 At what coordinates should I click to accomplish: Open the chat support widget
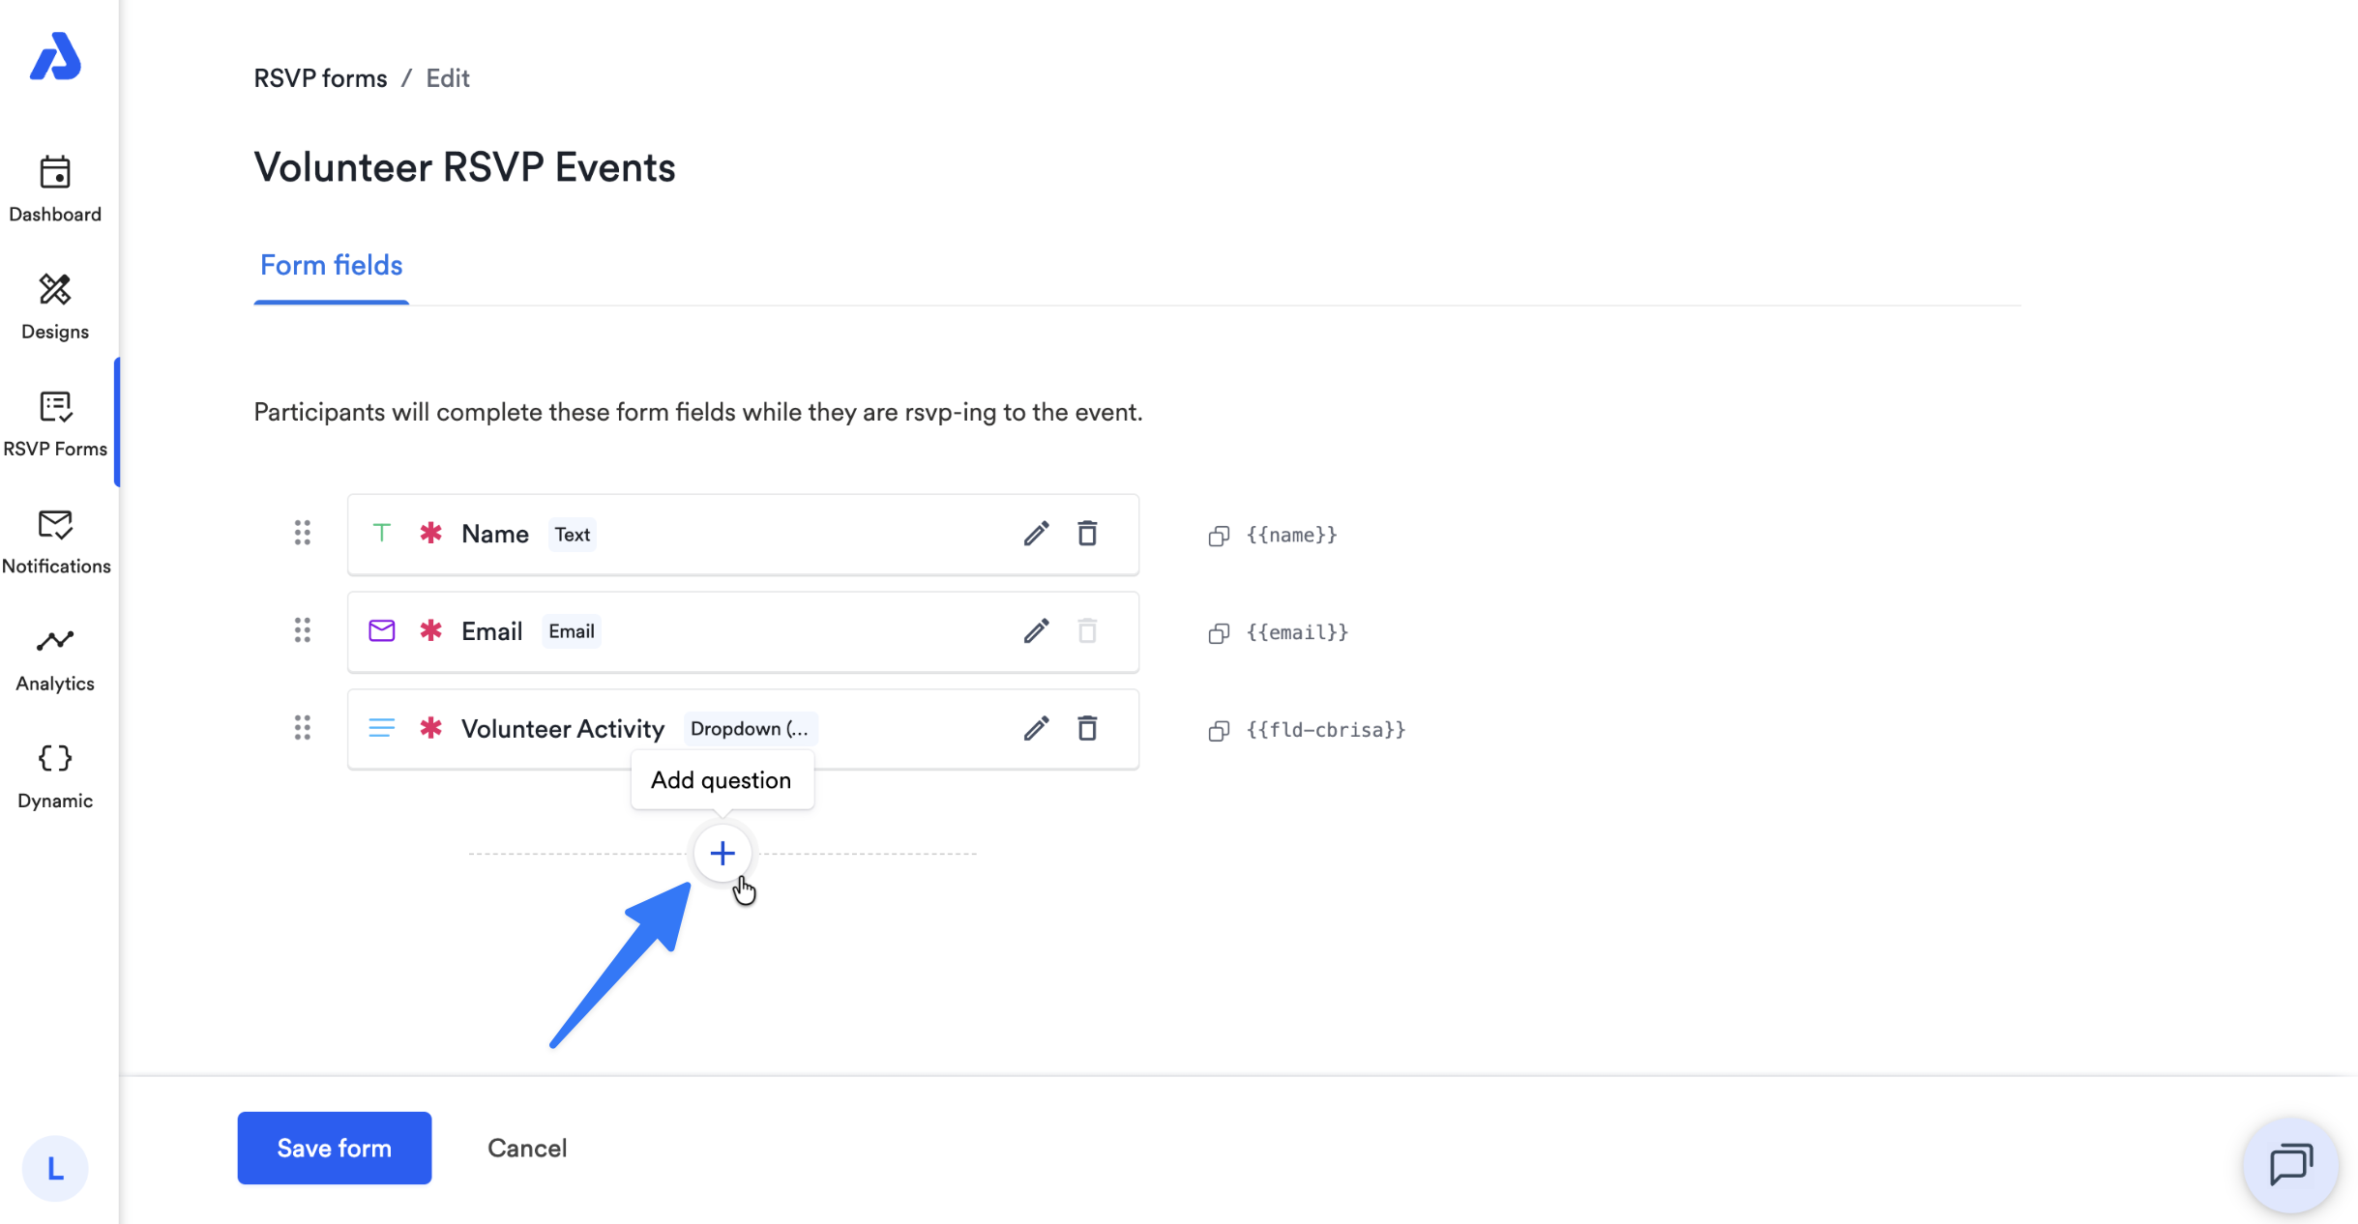pyautogui.click(x=2290, y=1164)
